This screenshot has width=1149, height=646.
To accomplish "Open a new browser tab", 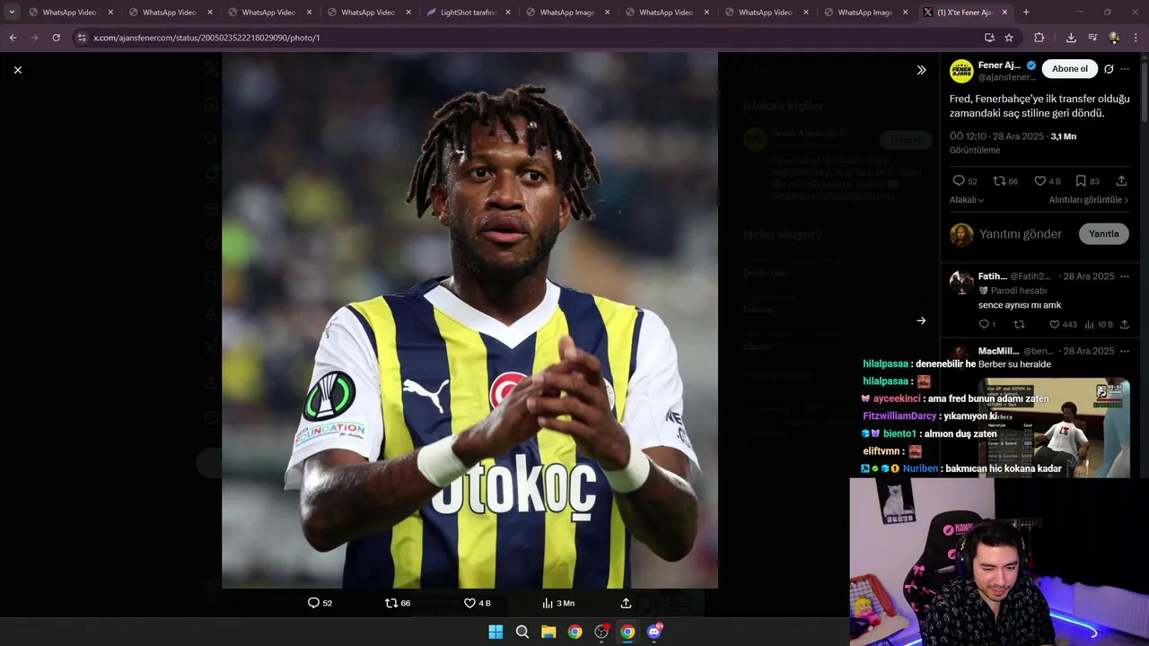I will point(1026,13).
